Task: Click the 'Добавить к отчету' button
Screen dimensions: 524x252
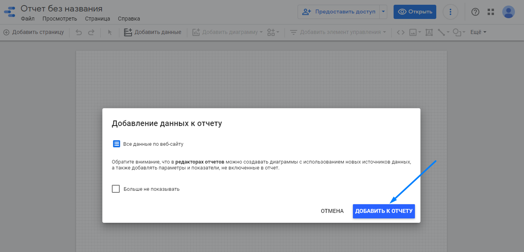Action: pos(384,211)
